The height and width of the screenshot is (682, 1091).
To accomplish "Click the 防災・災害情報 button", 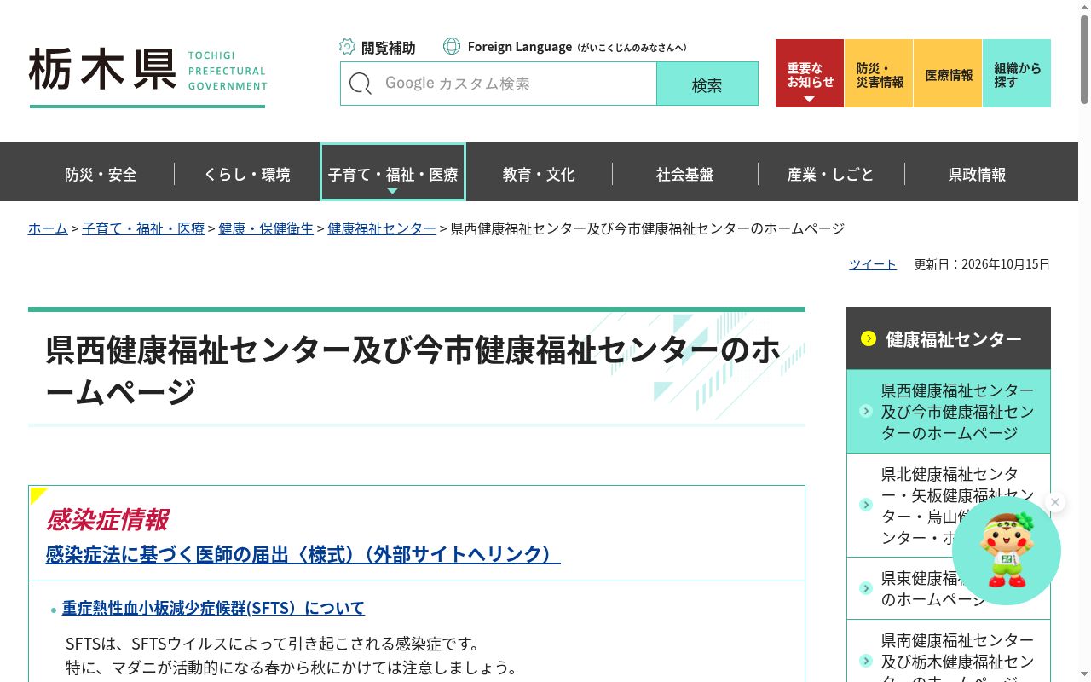I will (x=879, y=73).
